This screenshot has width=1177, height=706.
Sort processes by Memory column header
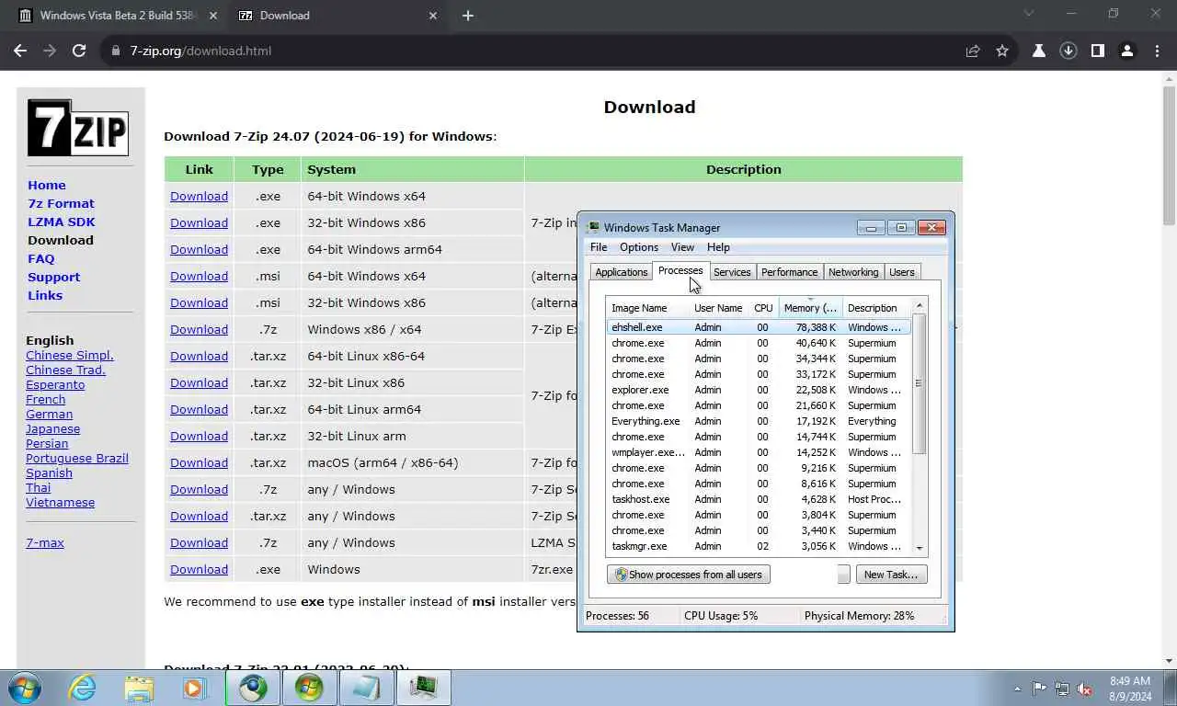coord(810,308)
